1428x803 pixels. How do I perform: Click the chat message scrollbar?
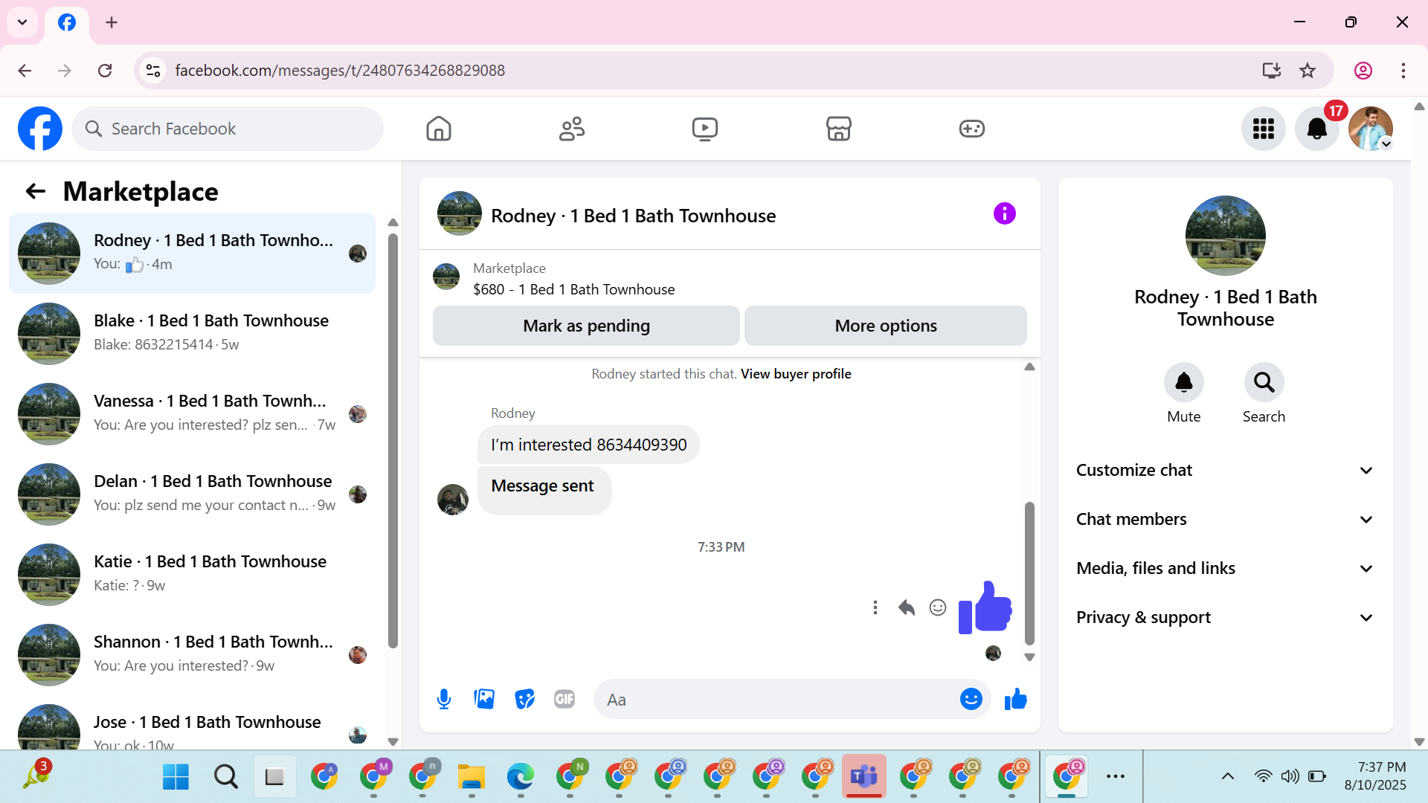pos(1029,573)
